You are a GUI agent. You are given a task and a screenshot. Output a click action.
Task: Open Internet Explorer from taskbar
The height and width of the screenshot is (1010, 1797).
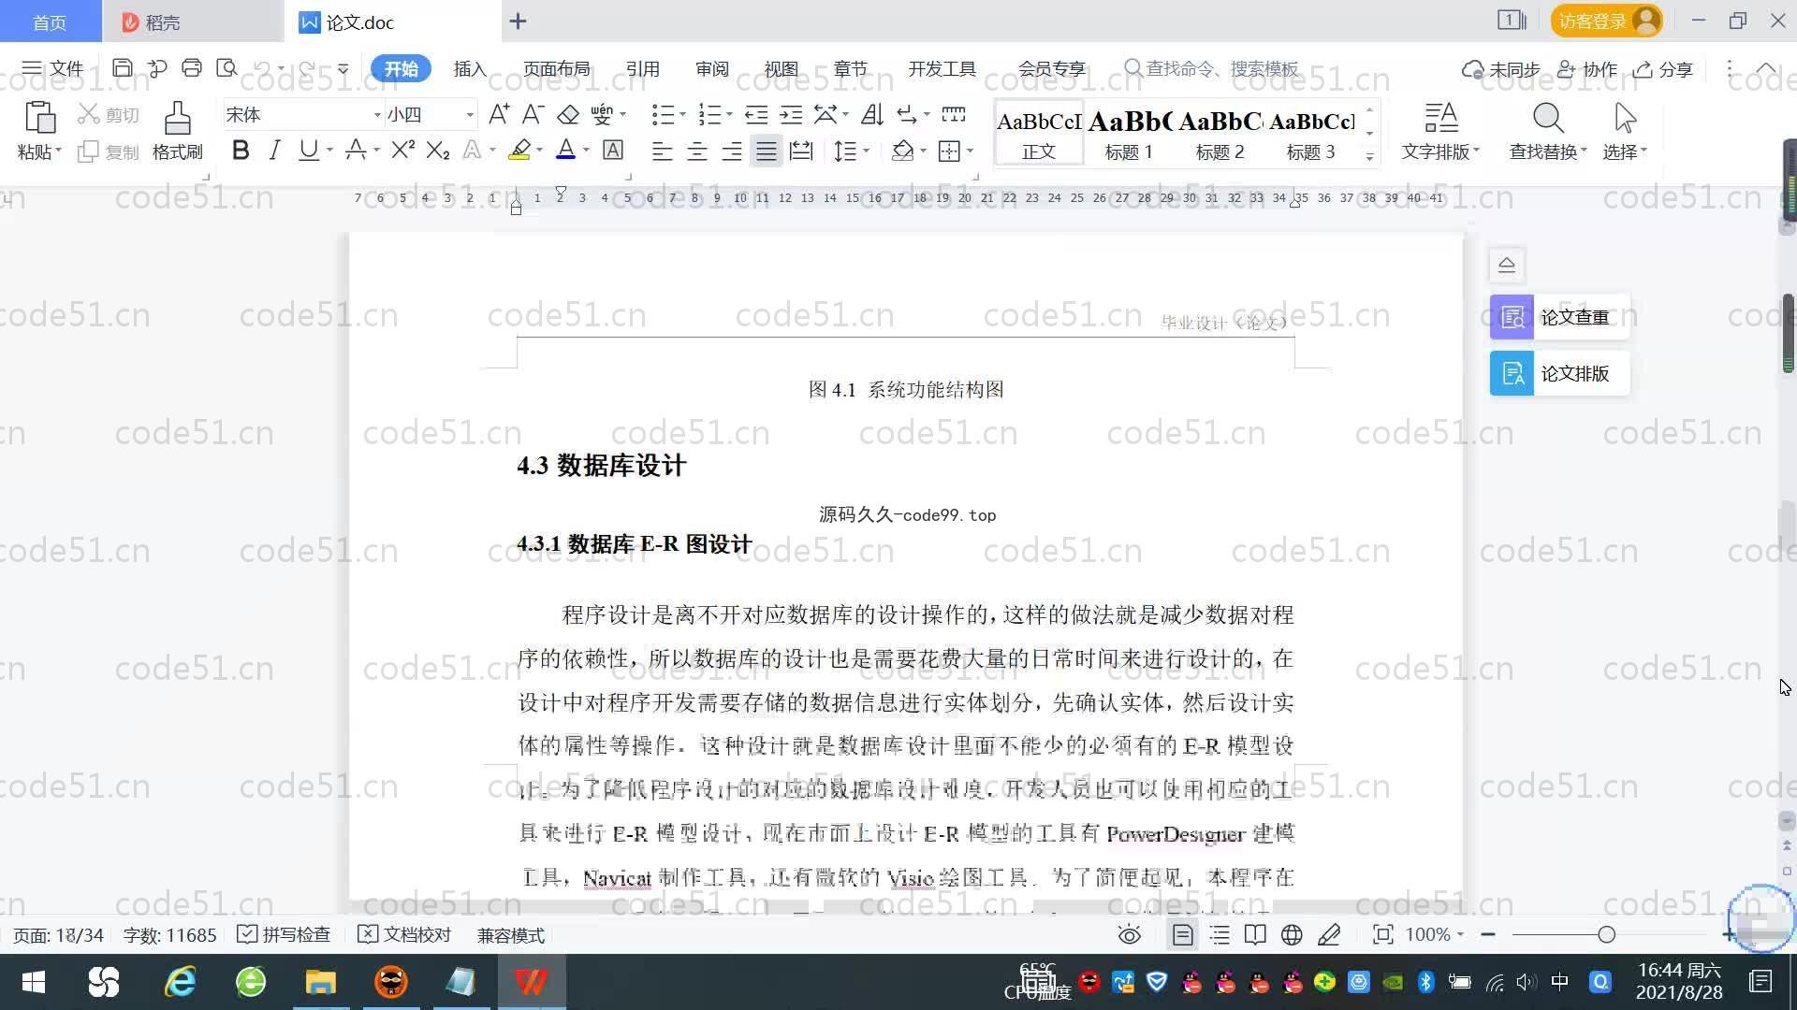180,982
